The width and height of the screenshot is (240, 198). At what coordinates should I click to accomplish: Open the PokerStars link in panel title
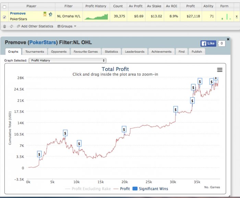tap(43, 42)
